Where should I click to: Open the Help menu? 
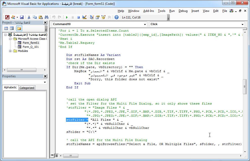pyautogui.click(x=121, y=11)
